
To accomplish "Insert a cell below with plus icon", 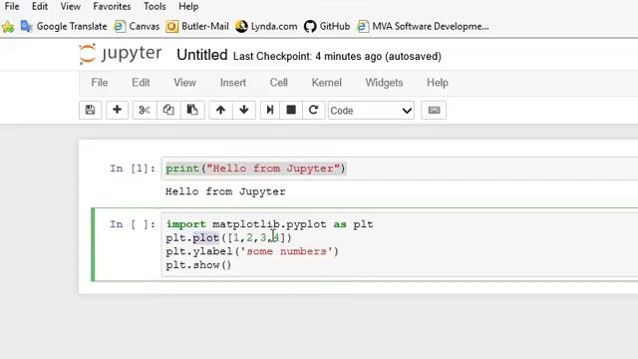I will click(118, 110).
